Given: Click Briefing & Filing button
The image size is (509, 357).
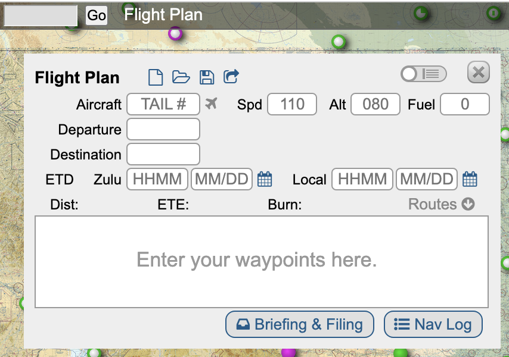Looking at the screenshot, I should pyautogui.click(x=299, y=324).
